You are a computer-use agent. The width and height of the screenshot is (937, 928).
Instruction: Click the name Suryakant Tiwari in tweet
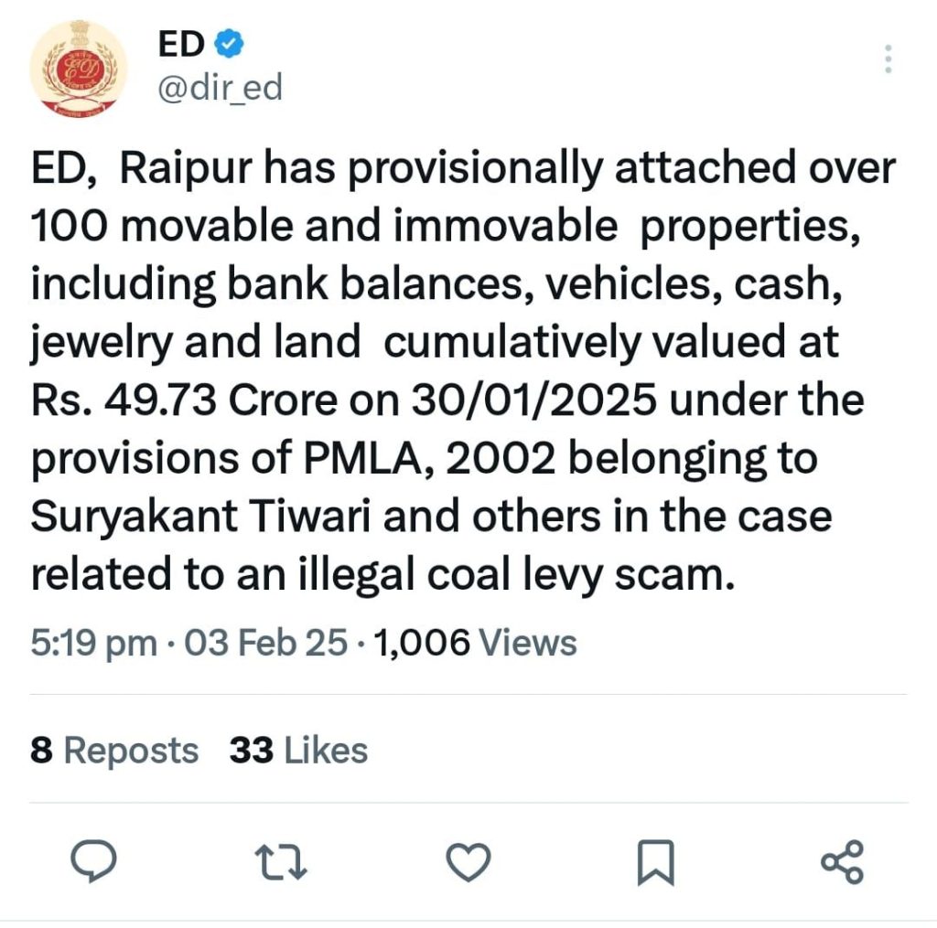click(x=202, y=517)
